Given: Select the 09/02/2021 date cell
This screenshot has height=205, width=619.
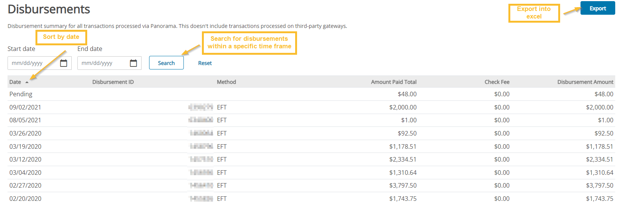Looking at the screenshot, I should pos(25,107).
